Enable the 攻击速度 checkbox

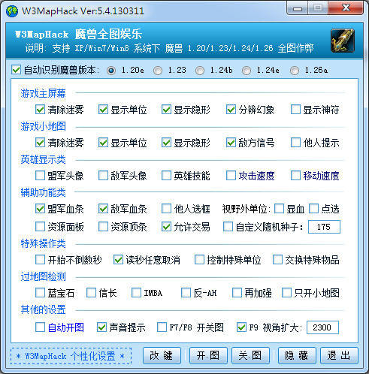click(231, 176)
